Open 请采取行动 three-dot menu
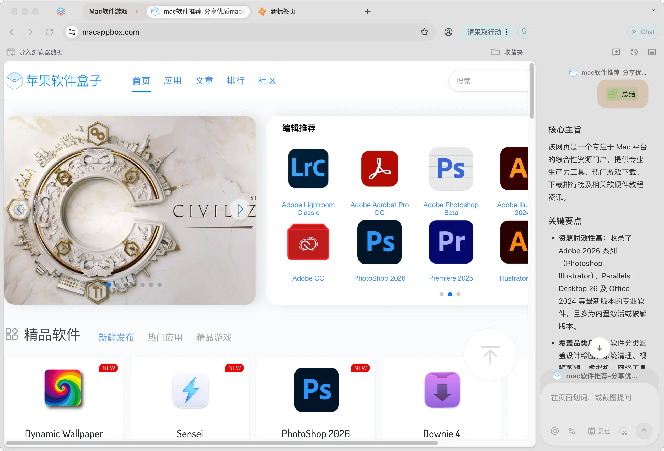The width and height of the screenshot is (664, 451). 507,32
